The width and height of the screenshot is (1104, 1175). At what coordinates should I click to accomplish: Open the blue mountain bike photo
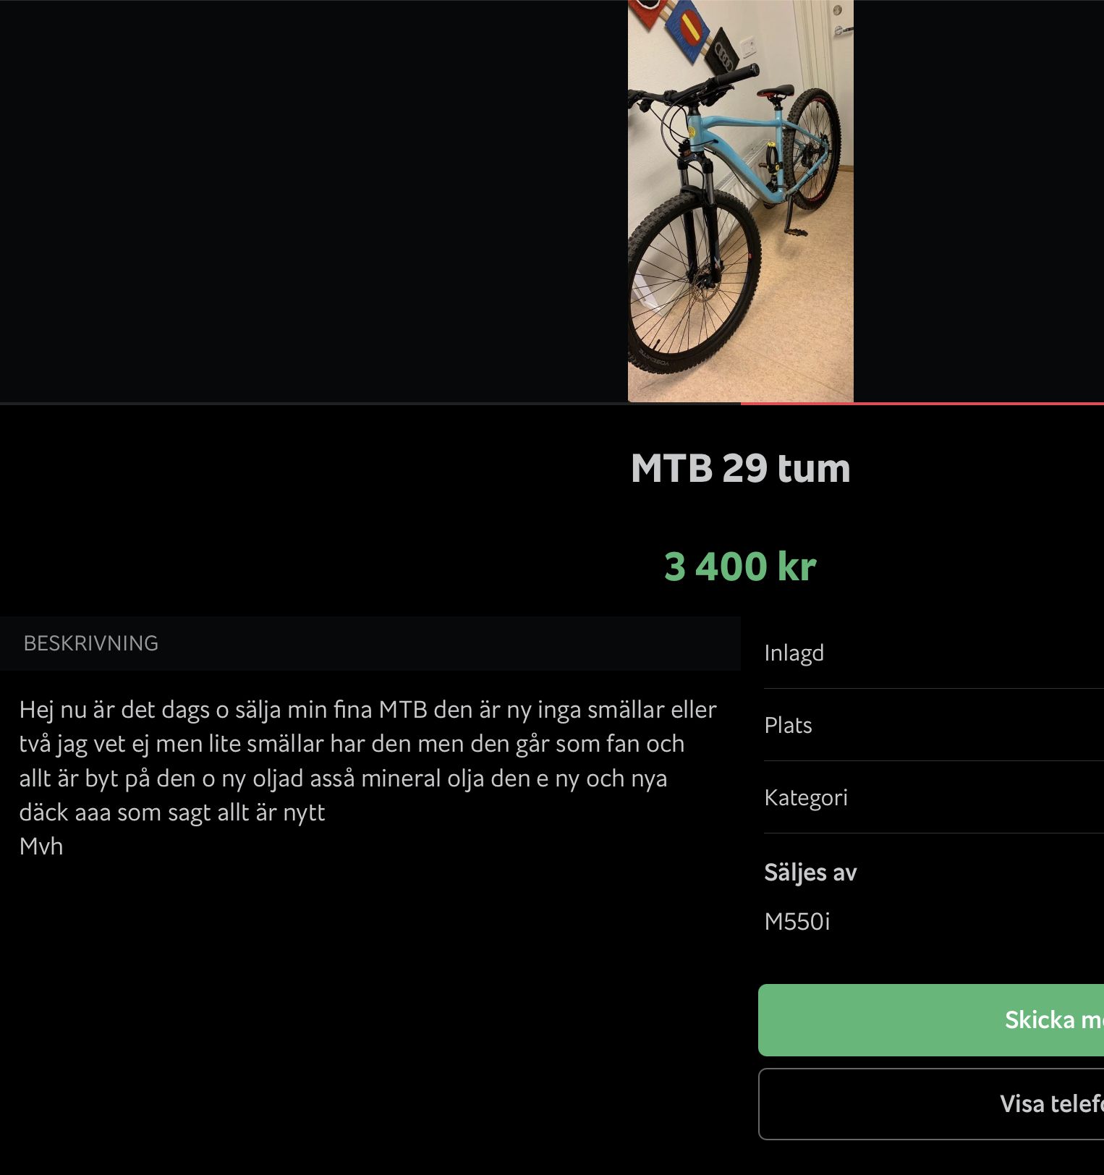(x=740, y=200)
